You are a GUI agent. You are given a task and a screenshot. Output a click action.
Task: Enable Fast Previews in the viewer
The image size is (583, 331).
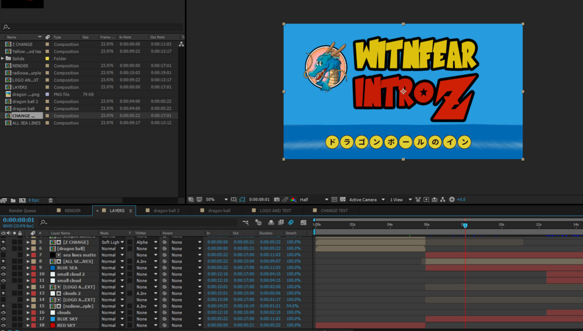426,199
